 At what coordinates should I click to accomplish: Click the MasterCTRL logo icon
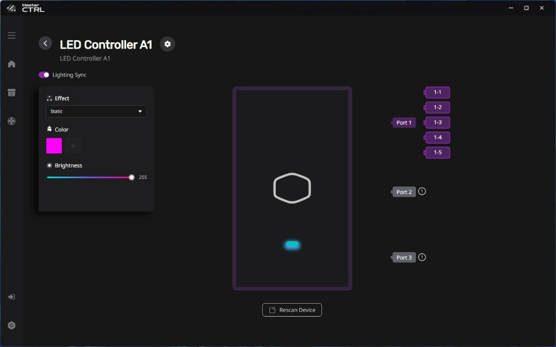tap(11, 8)
